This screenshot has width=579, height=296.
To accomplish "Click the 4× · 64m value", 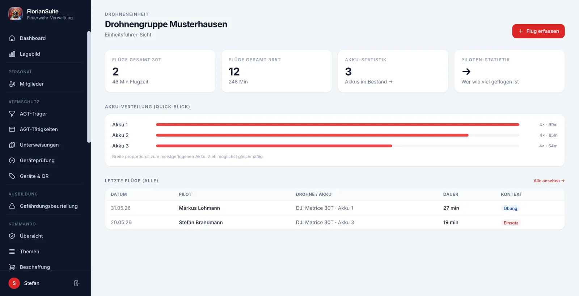I will pyautogui.click(x=548, y=146).
